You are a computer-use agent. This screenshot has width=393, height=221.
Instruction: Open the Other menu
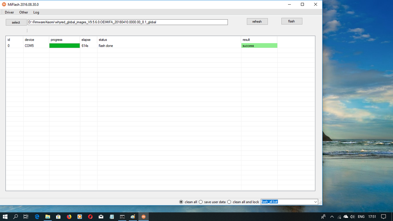click(x=24, y=12)
